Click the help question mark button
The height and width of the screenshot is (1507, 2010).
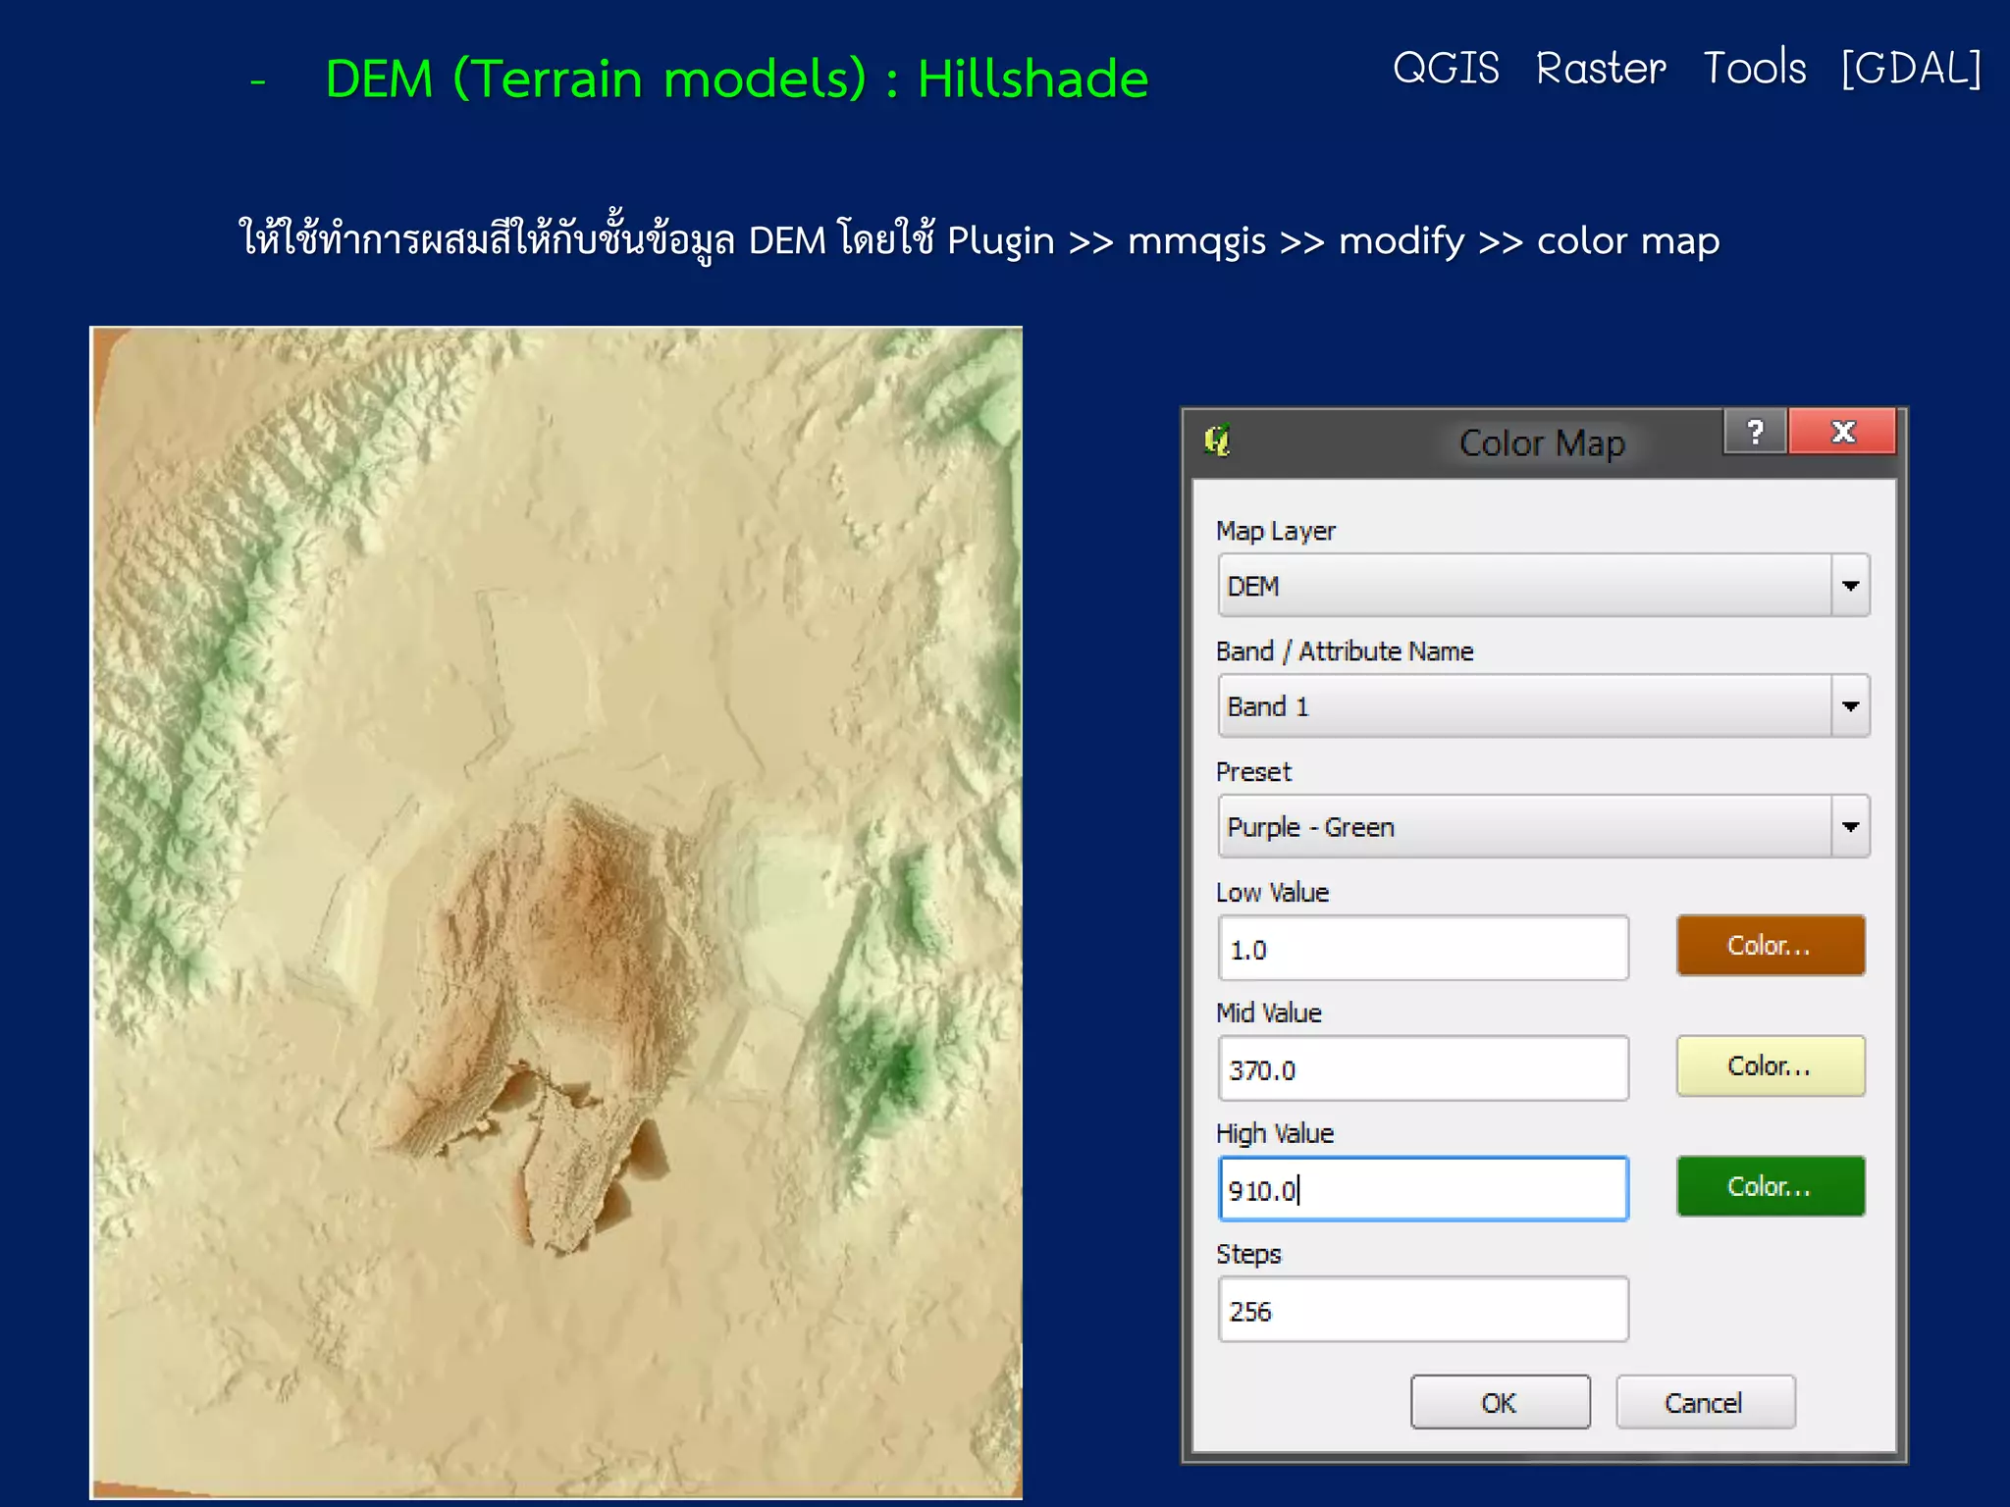point(1755,431)
